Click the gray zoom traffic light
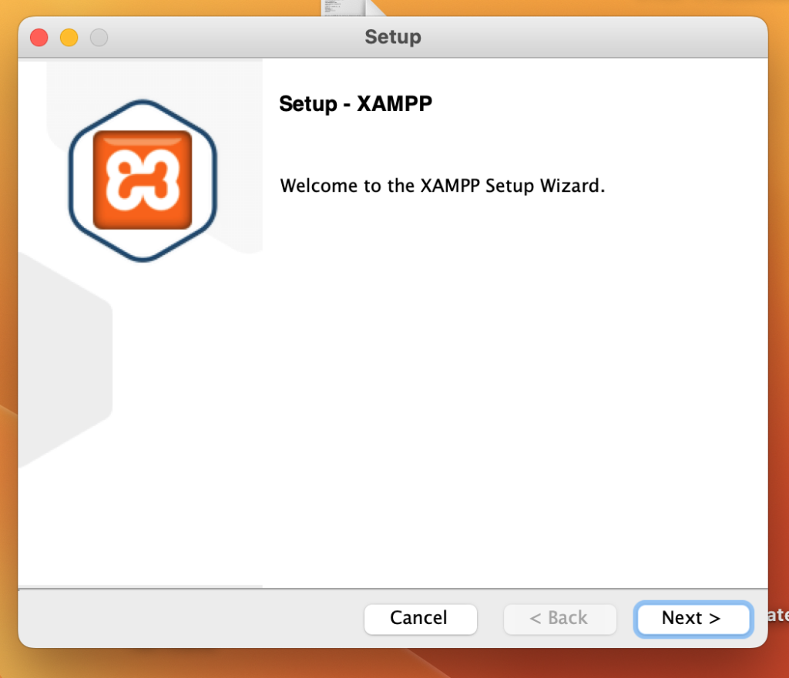 [x=99, y=37]
